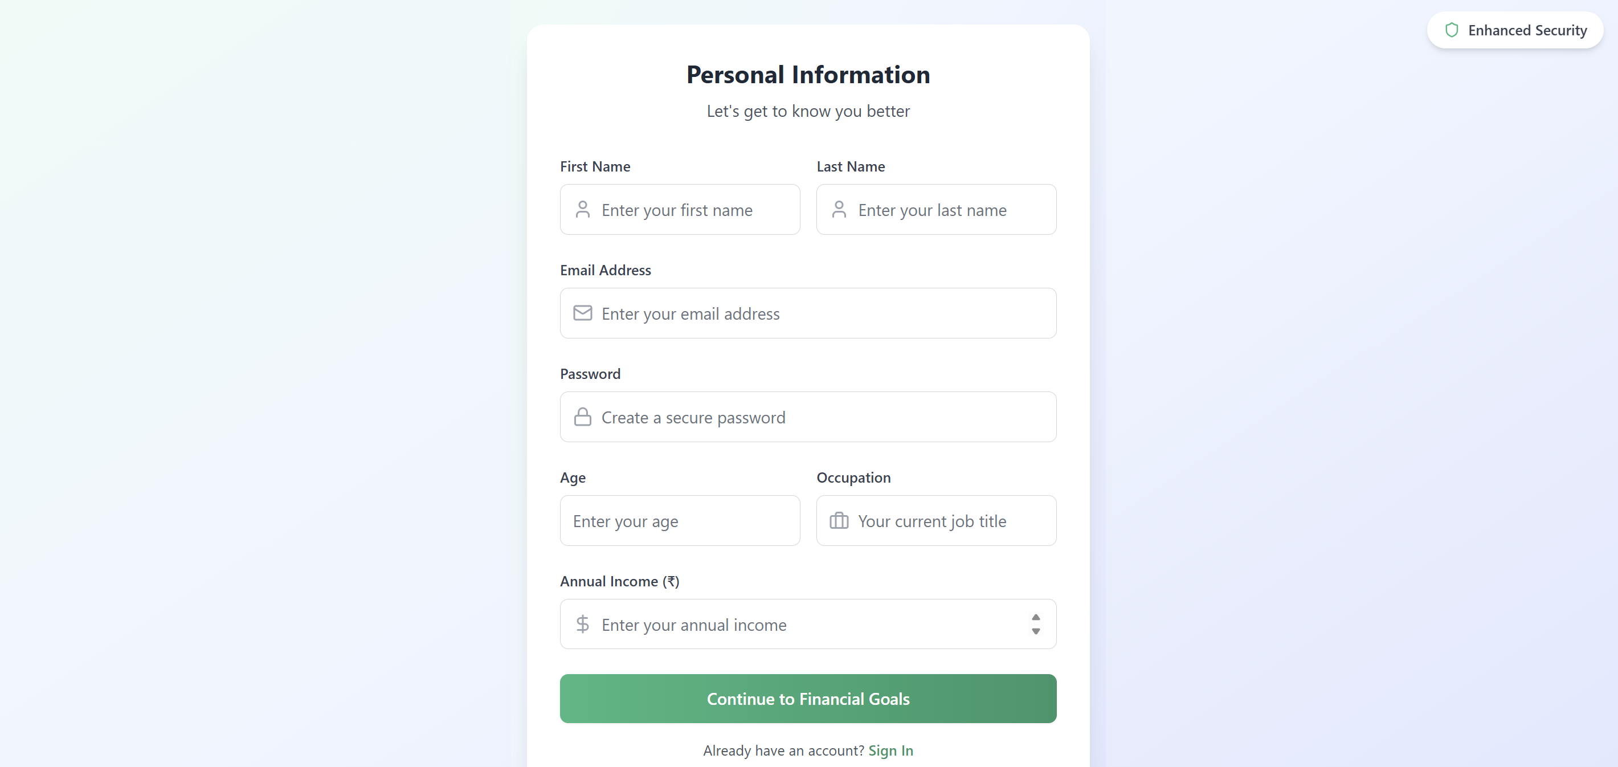Increase annual income with the up arrow
Image resolution: width=1618 pixels, height=767 pixels.
[1035, 618]
